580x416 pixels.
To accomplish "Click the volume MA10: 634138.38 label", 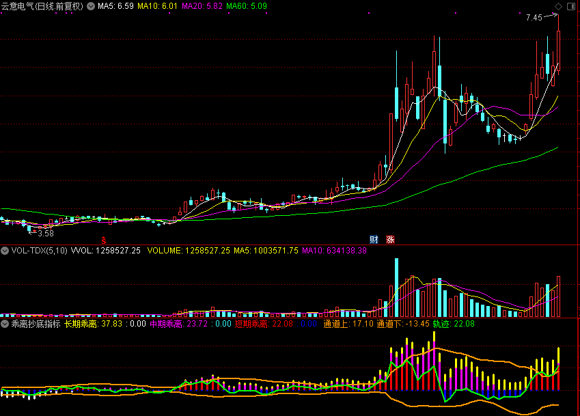I will pyautogui.click(x=334, y=250).
